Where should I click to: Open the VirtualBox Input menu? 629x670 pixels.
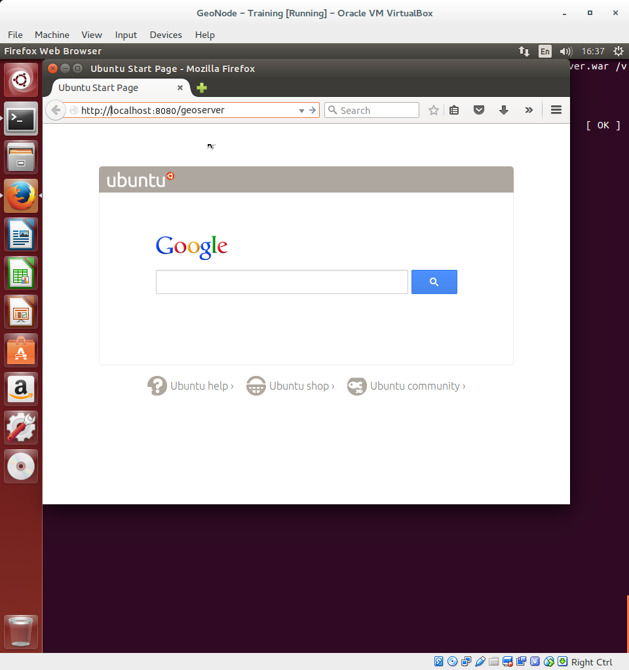pyautogui.click(x=126, y=35)
